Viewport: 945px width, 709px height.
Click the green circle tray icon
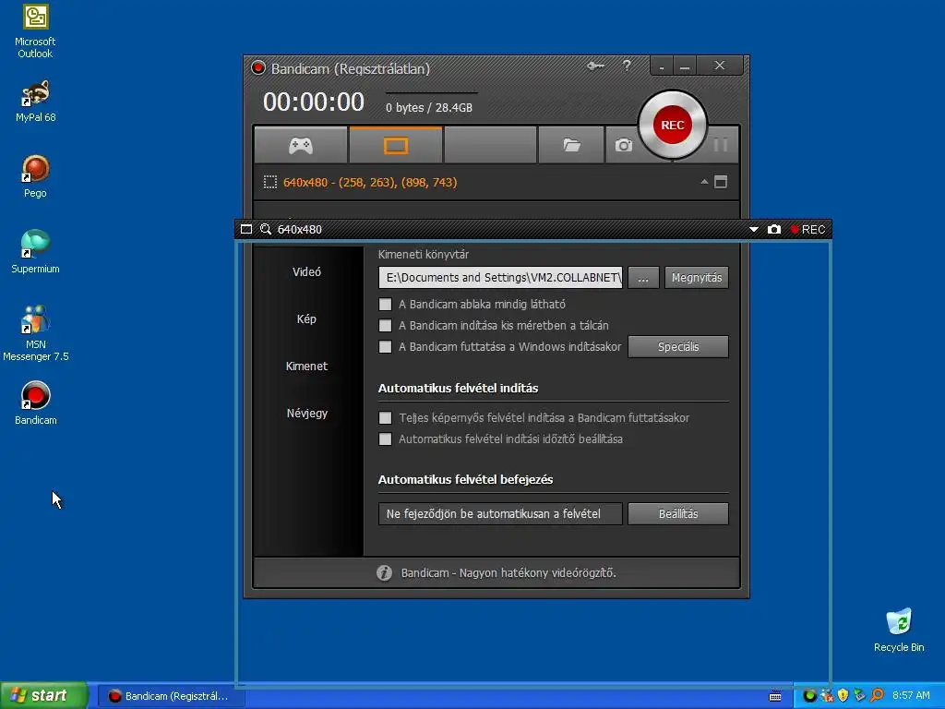point(809,696)
